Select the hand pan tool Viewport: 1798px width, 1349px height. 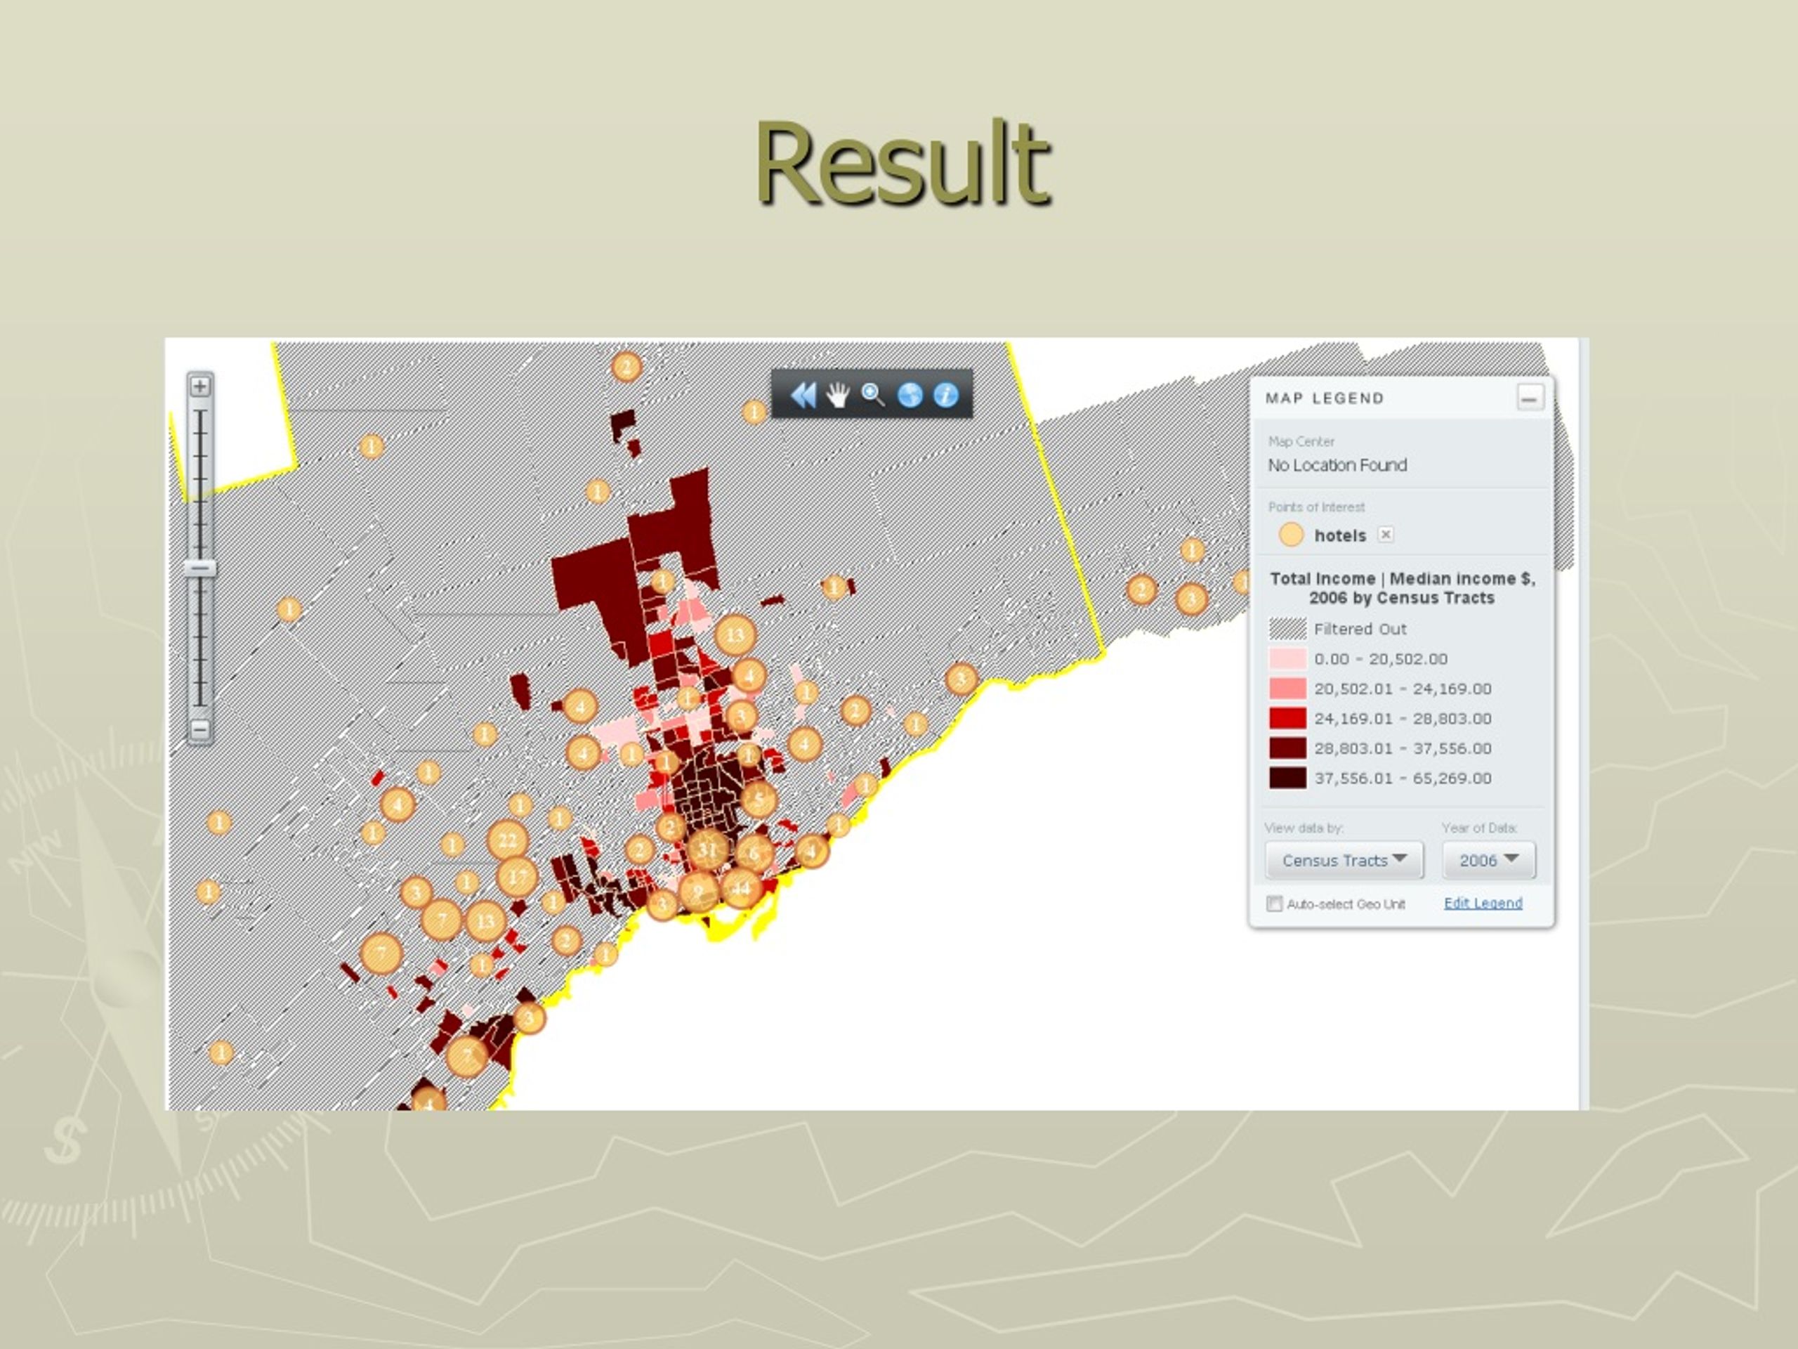(x=838, y=395)
